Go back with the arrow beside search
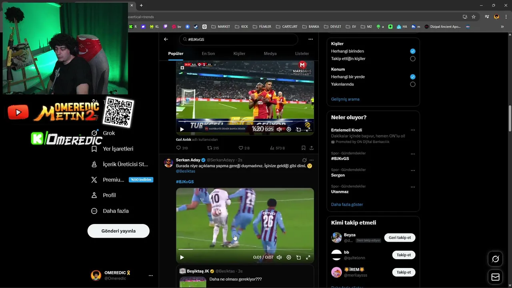 (x=166, y=39)
